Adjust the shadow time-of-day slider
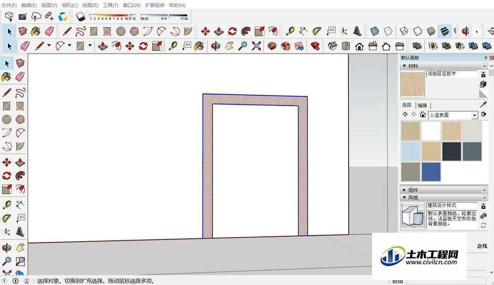Viewport: 494px width, 285px height. [164, 15]
